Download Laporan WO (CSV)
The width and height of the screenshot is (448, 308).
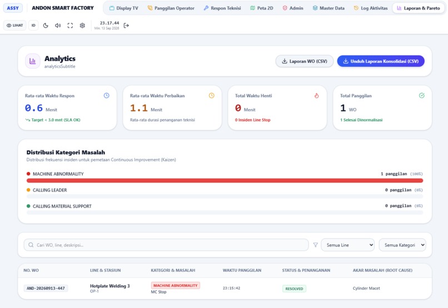pos(305,61)
